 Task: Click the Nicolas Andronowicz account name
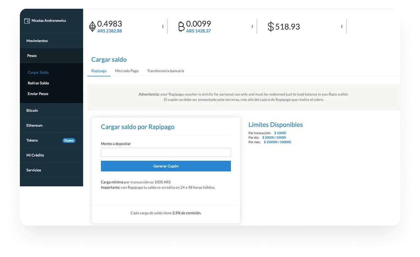(x=49, y=21)
